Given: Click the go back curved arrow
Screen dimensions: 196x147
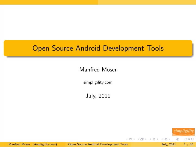Looking at the screenshot, I should click(x=186, y=139).
